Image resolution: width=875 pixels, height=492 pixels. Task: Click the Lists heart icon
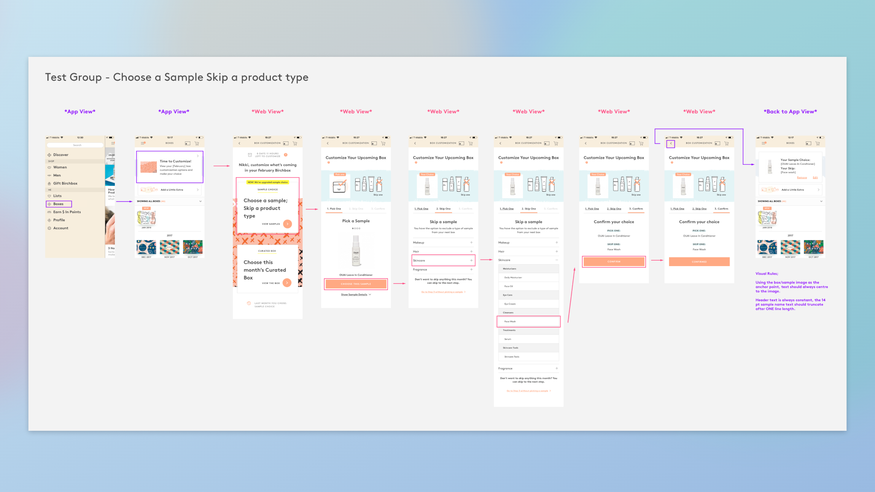pyautogui.click(x=49, y=196)
